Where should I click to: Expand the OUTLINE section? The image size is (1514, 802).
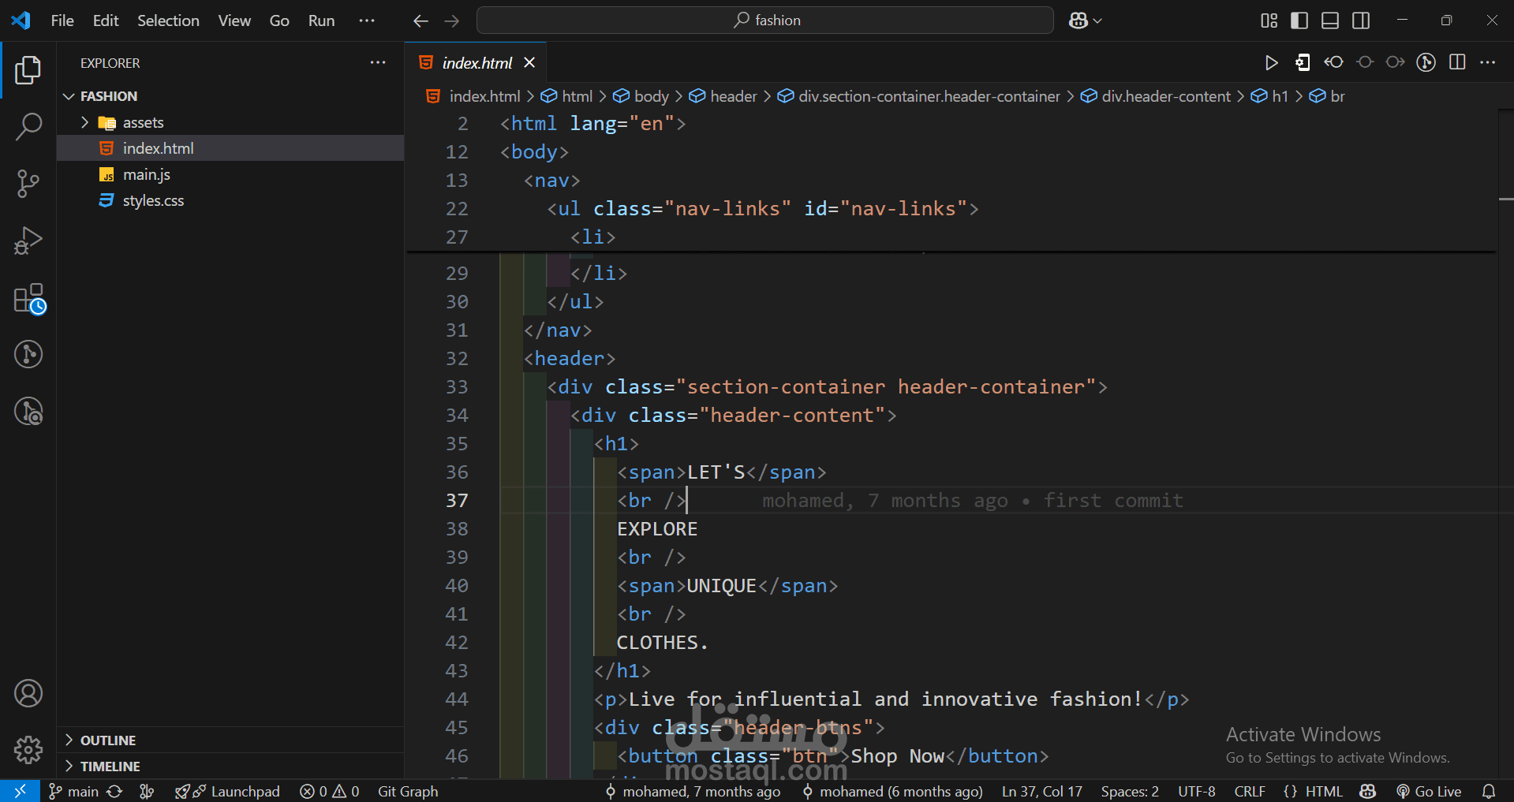pos(108,740)
